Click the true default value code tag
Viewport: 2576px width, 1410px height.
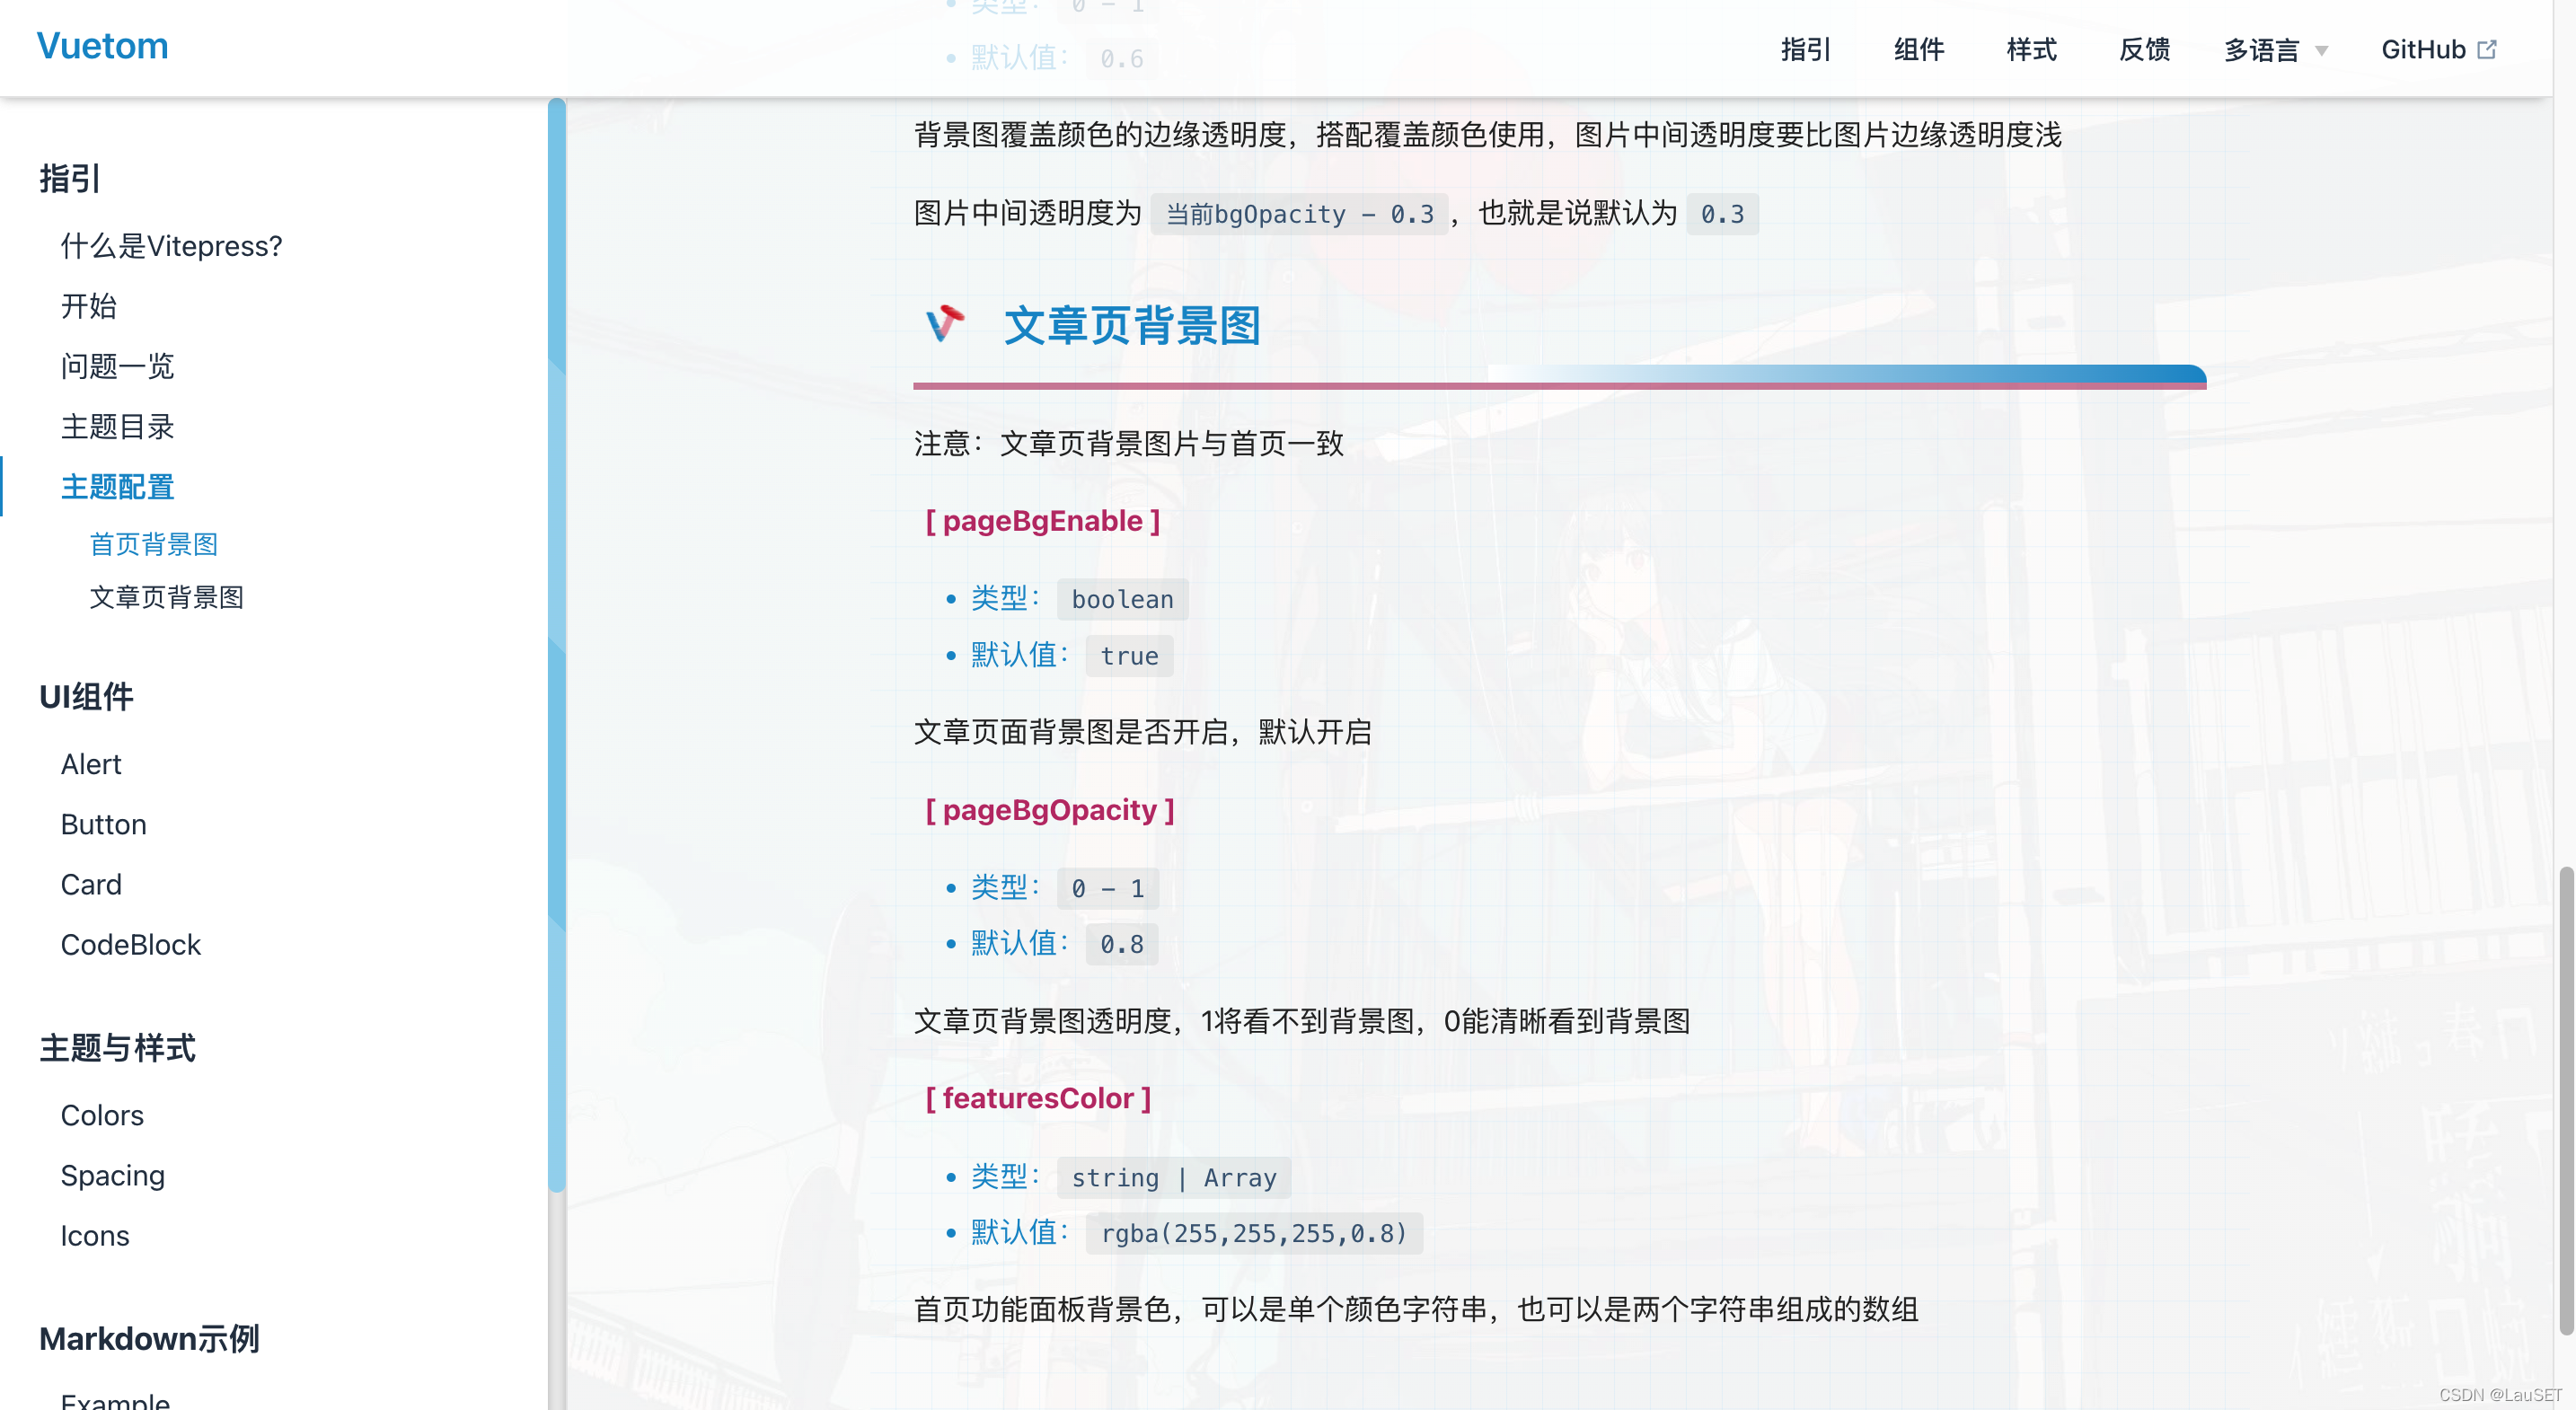[x=1129, y=656]
